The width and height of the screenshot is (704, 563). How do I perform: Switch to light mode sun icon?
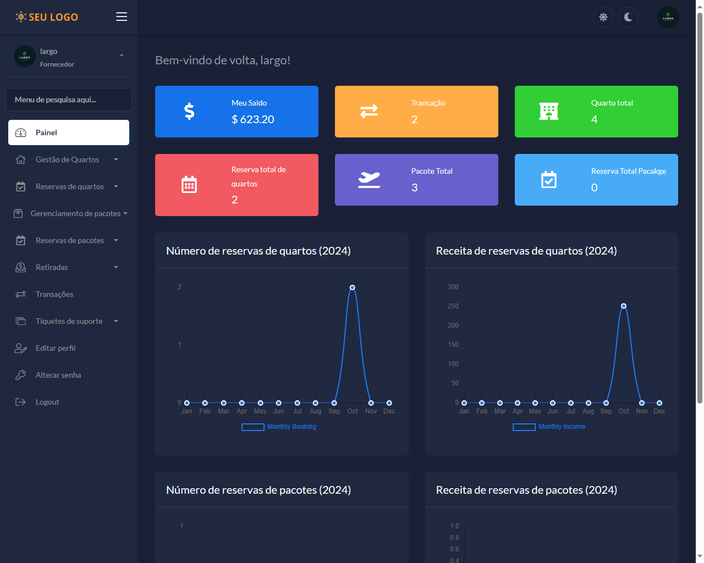pyautogui.click(x=603, y=17)
